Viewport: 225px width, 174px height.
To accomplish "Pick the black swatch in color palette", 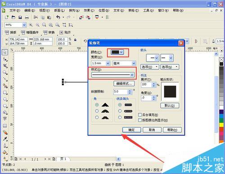I will point(221,64).
